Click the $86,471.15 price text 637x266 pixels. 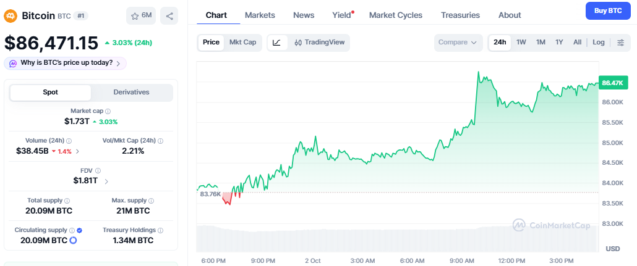pos(51,43)
